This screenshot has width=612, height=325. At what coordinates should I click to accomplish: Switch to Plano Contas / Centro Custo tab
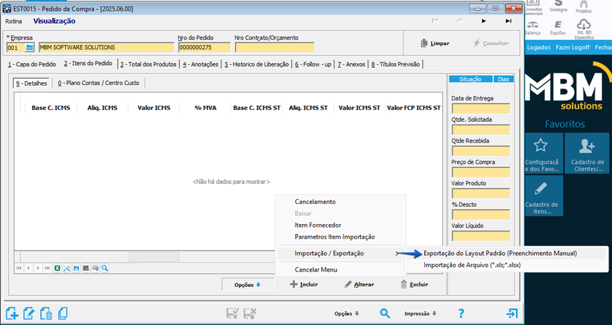pyautogui.click(x=101, y=83)
